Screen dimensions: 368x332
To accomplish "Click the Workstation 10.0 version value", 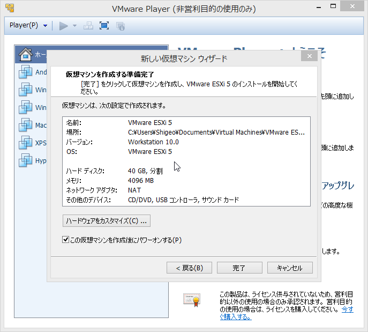I will click(153, 142).
